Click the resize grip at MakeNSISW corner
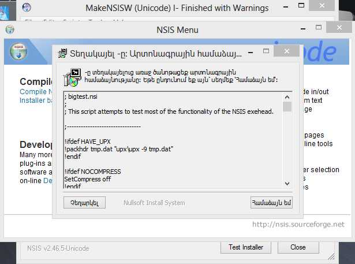Viewport: 355px width, 264px height. coord(331,256)
